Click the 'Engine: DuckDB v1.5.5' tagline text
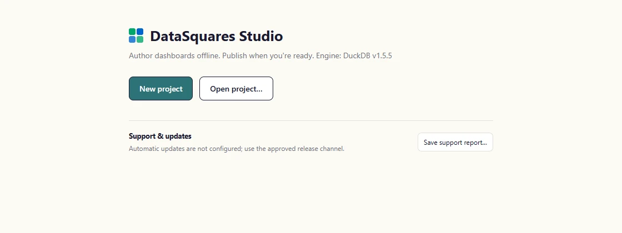Viewport: 622px width, 233px height. click(x=354, y=56)
